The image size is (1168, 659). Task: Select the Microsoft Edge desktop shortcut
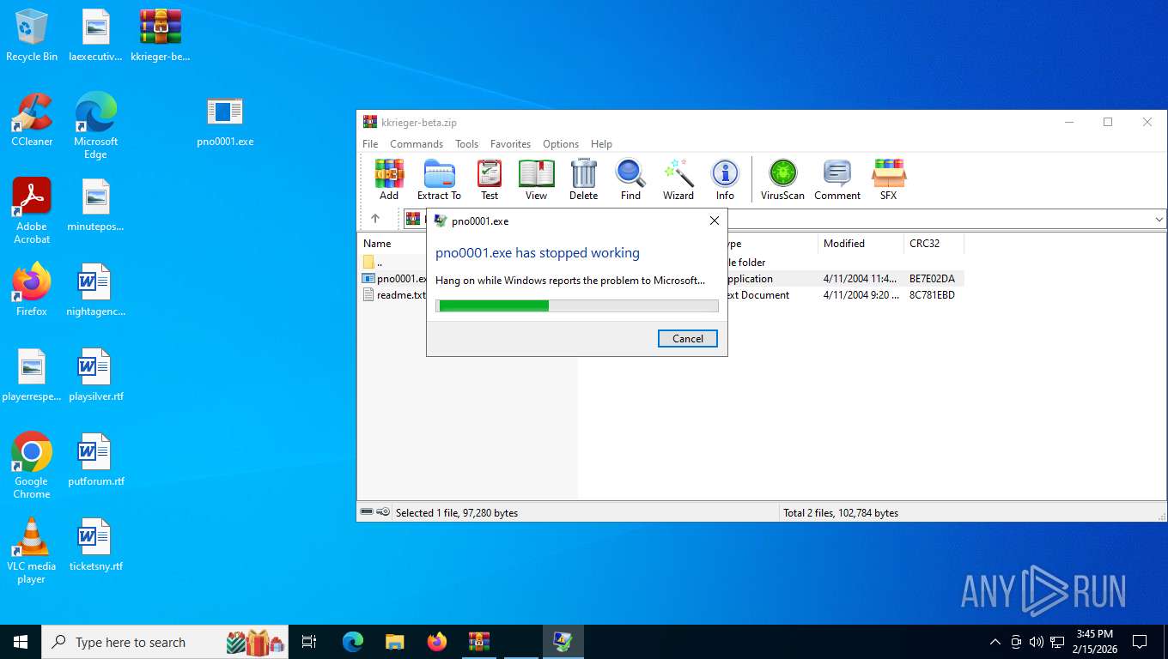point(95,126)
